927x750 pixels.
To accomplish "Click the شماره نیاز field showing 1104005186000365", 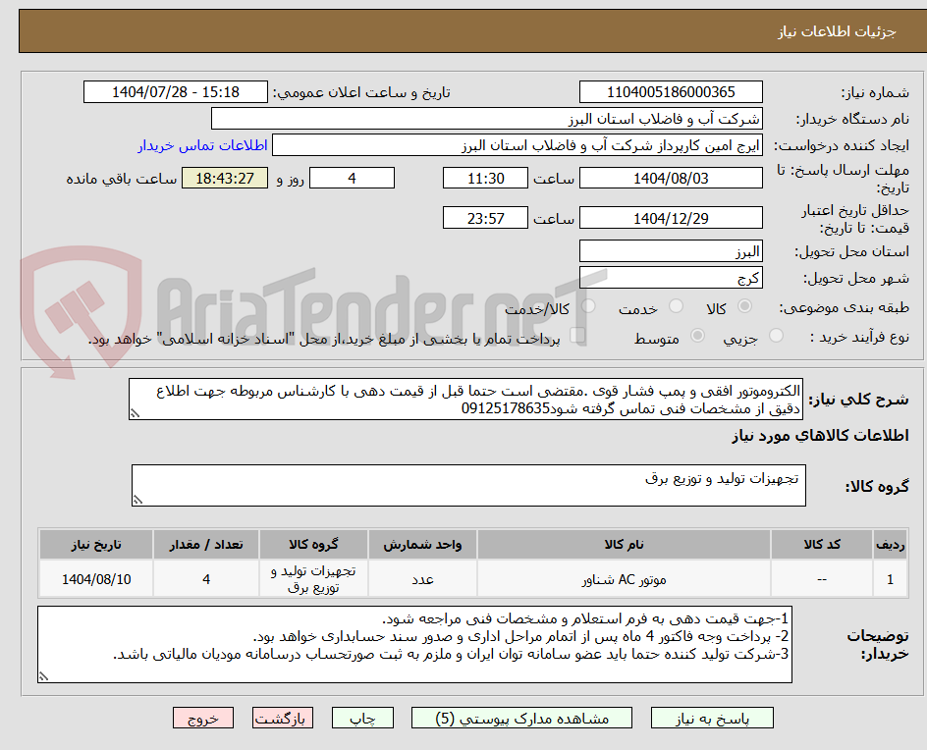I will 671,91.
